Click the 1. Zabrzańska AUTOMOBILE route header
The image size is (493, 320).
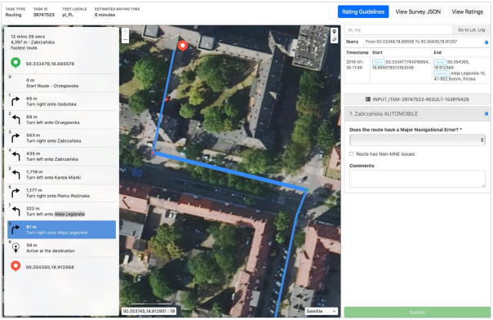[x=417, y=113]
